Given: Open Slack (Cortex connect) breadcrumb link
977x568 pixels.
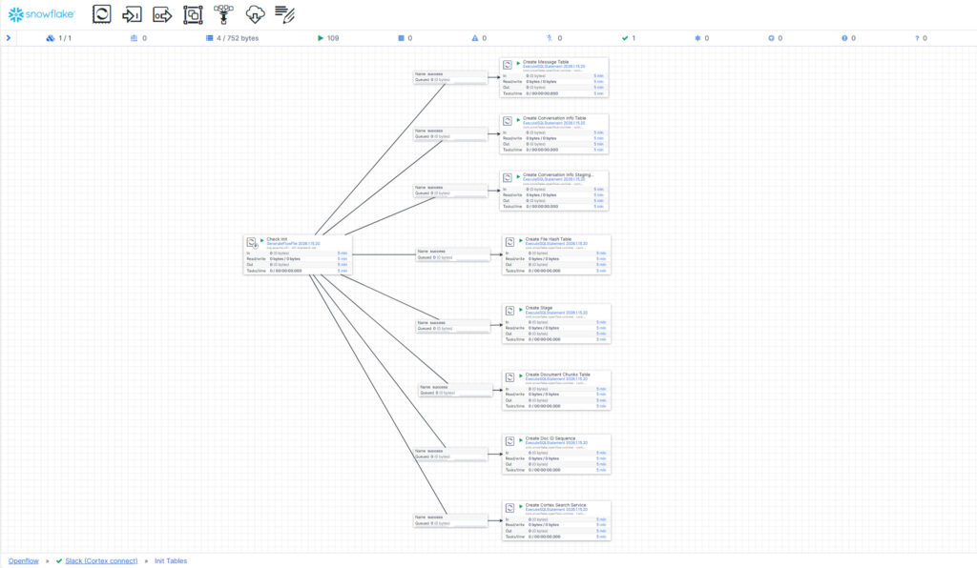Looking at the screenshot, I should coord(100,560).
